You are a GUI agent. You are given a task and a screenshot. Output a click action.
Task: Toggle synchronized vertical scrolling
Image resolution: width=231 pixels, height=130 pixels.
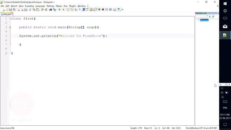click(x=67, y=10)
